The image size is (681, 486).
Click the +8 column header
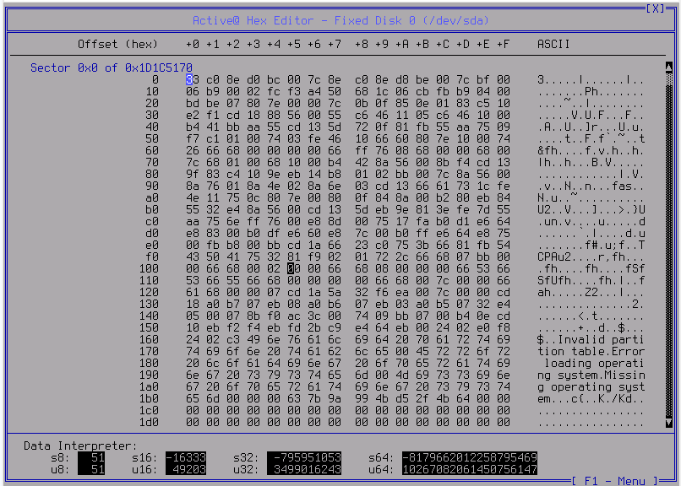coord(362,44)
